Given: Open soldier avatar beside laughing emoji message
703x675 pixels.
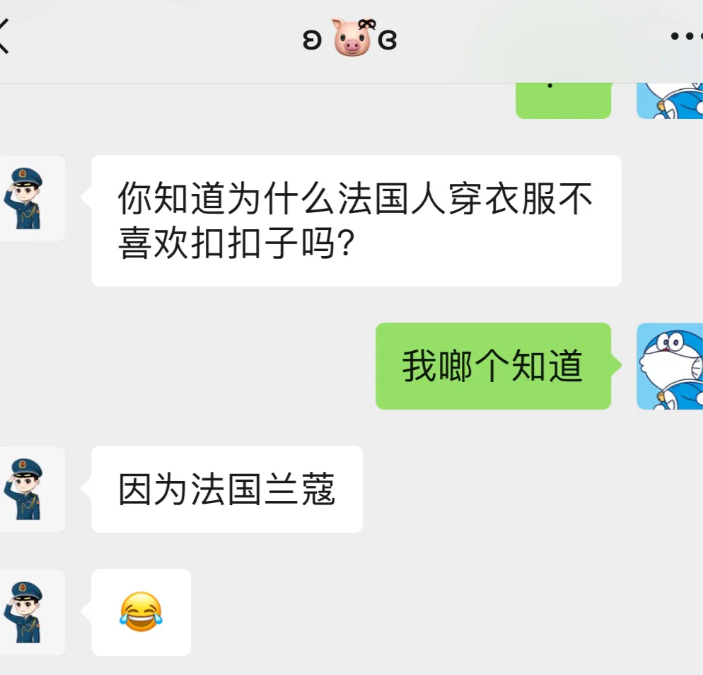Looking at the screenshot, I should 31,612.
